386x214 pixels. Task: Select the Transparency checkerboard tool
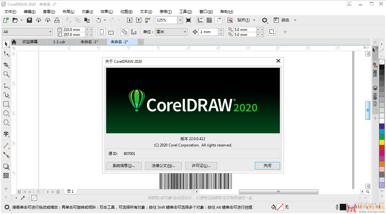[6, 175]
